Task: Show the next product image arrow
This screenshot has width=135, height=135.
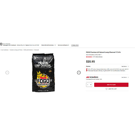Action: [x=79, y=73]
